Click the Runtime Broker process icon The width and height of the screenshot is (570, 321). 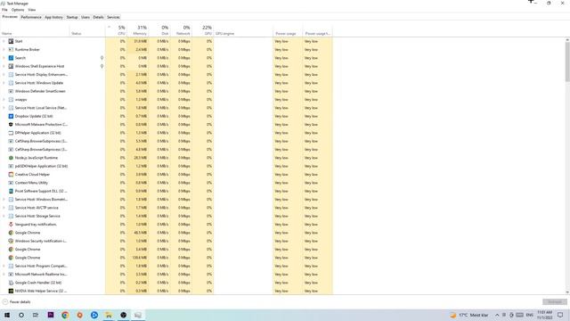point(11,50)
